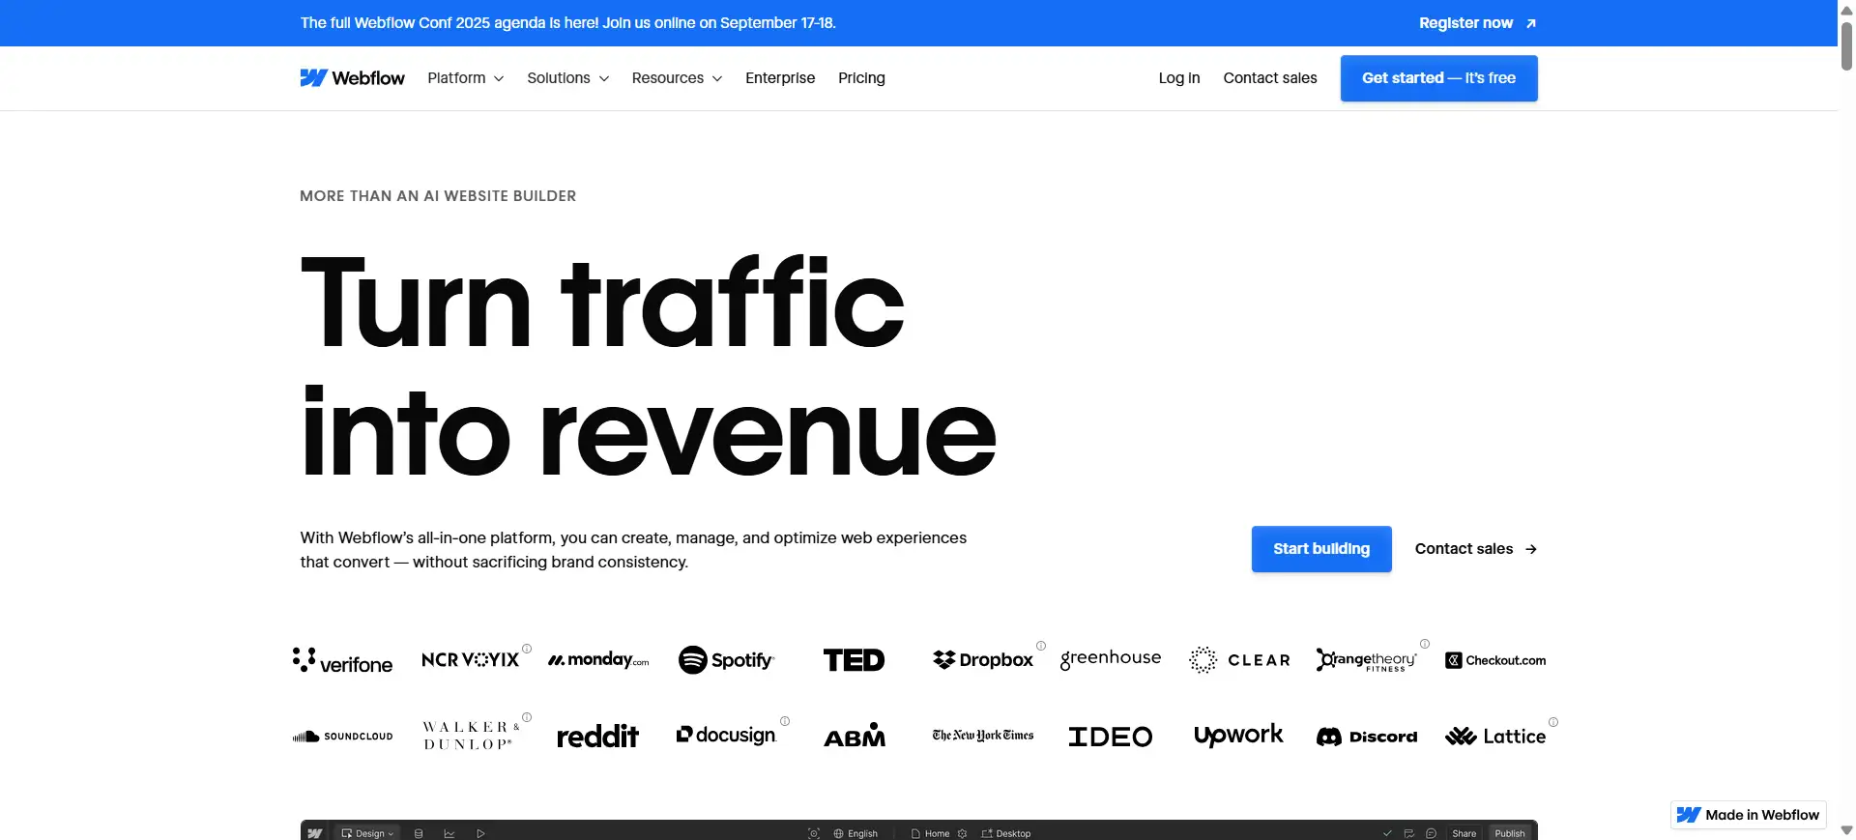Click the info icon beside Orangetheory logo
Image resolution: width=1856 pixels, height=840 pixels.
(1425, 644)
